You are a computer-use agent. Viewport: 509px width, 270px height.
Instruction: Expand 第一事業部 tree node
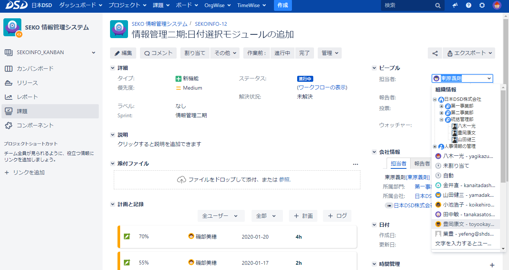[x=442, y=106]
